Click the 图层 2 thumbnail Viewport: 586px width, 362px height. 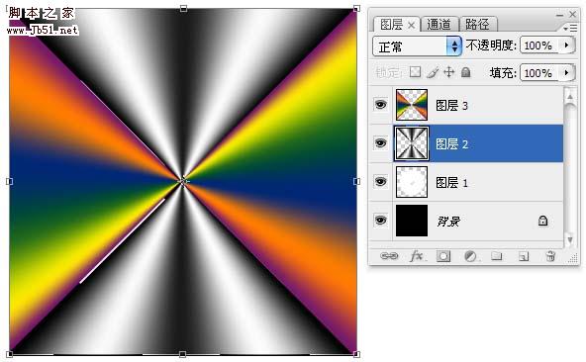(412, 143)
